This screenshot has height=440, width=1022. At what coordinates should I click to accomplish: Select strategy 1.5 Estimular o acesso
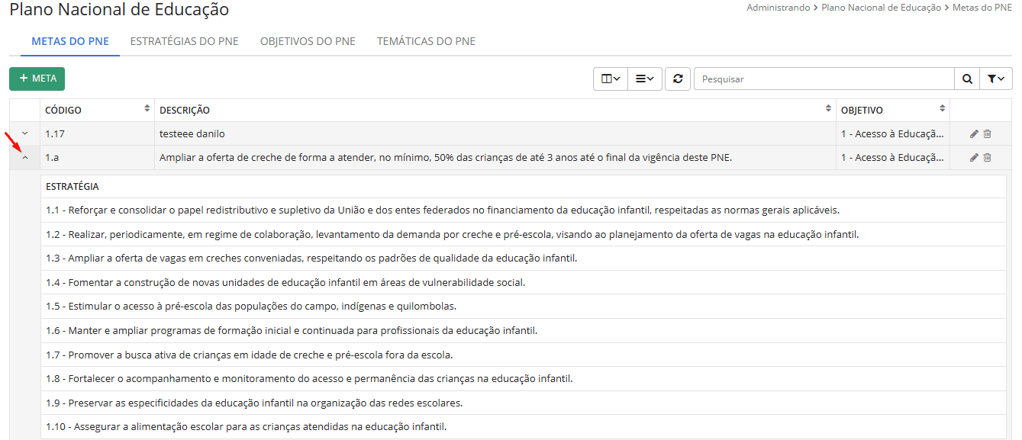pos(524,307)
